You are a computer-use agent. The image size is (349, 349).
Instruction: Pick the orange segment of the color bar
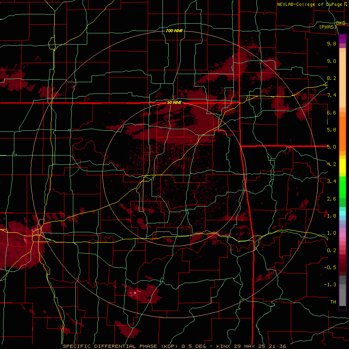coord(342,133)
